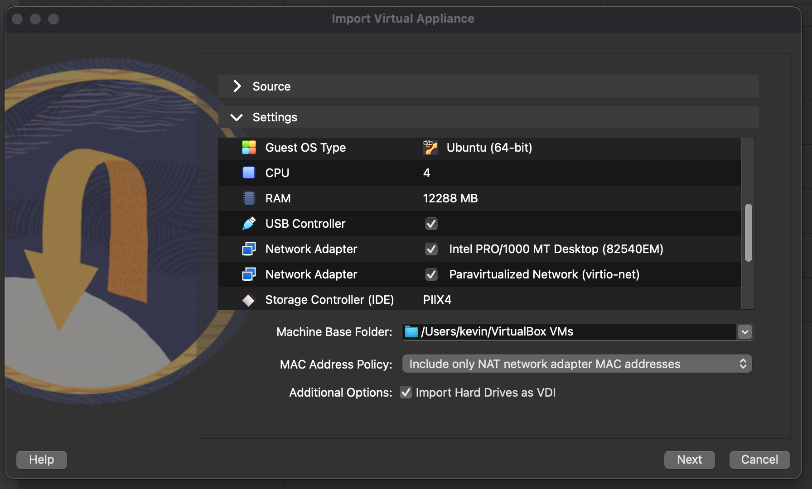The image size is (812, 489).
Task: Click the Storage Controller (IDE) icon
Action: (249, 300)
